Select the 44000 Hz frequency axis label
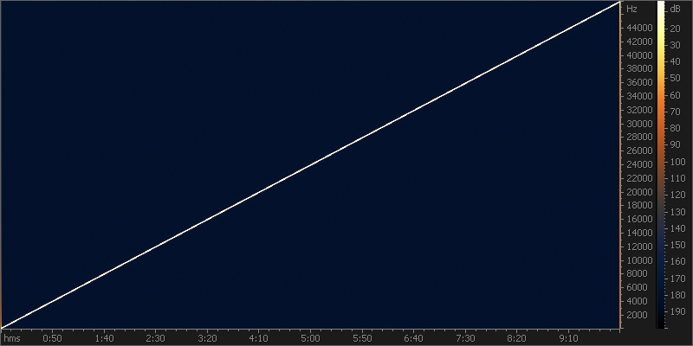Viewport: 693px width, 346px height. (x=638, y=28)
